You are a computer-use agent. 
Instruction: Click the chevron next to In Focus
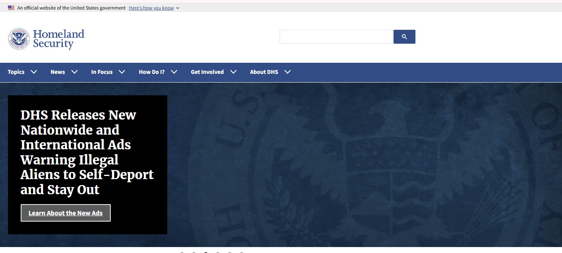pos(122,72)
